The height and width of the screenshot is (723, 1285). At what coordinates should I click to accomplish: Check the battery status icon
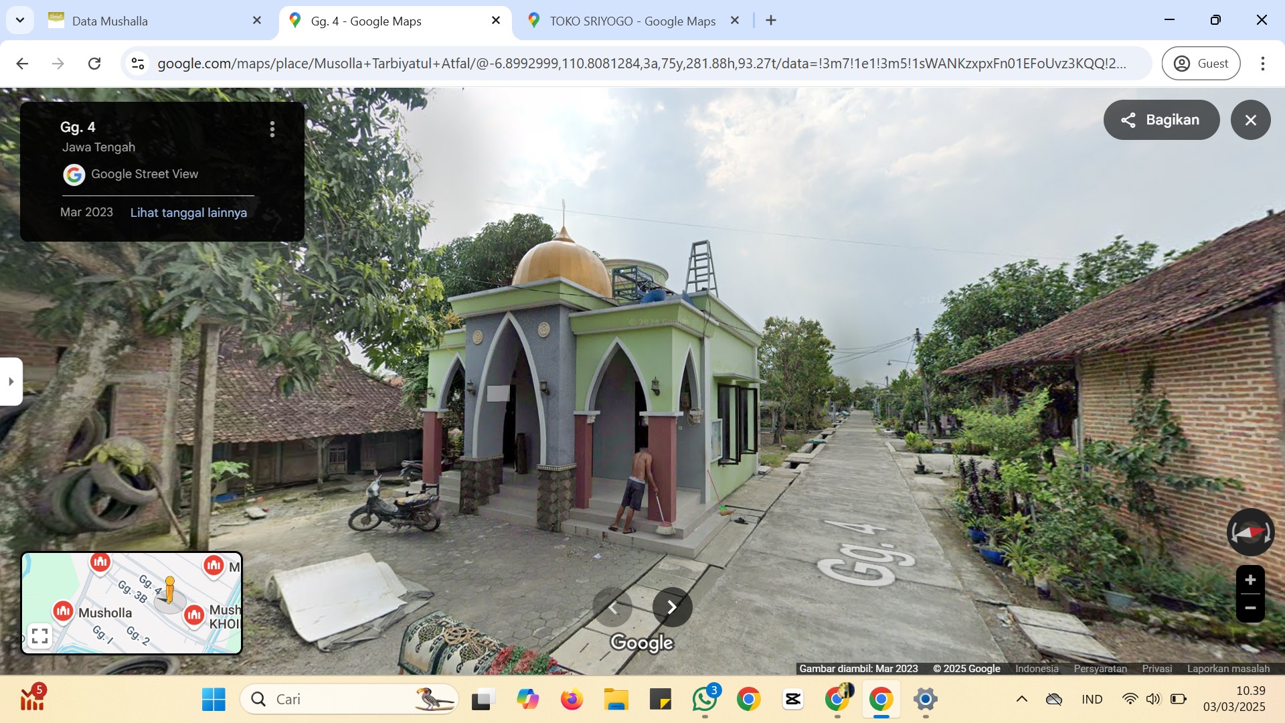(x=1178, y=700)
